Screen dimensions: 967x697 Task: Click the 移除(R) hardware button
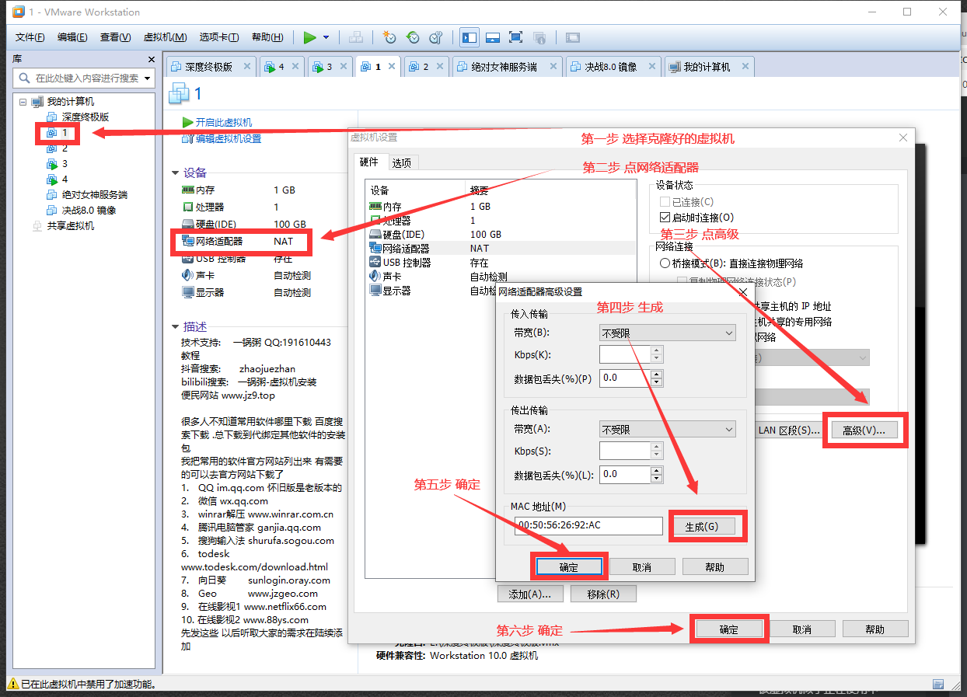[x=603, y=594]
